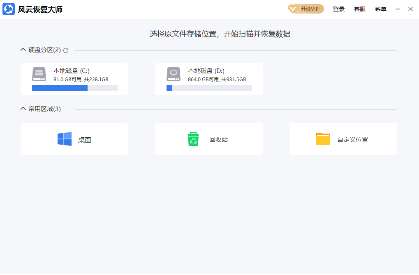The image size is (419, 275).
Task: Click the Windows desktop icon
Action: click(65, 139)
